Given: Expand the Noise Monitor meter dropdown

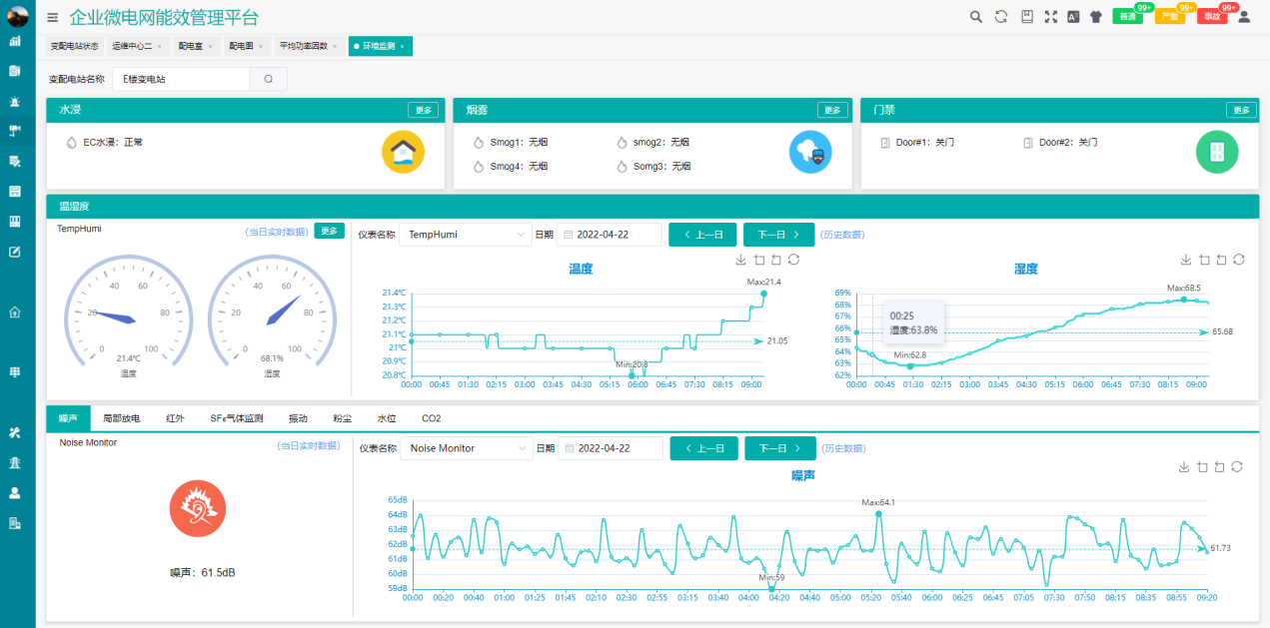Looking at the screenshot, I should [466, 448].
